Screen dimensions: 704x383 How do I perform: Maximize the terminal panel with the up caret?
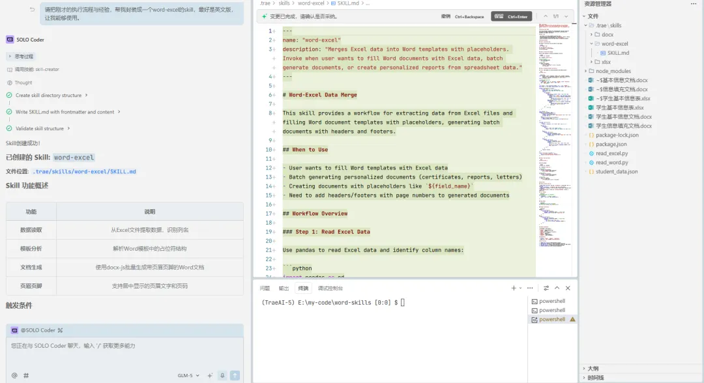557,288
